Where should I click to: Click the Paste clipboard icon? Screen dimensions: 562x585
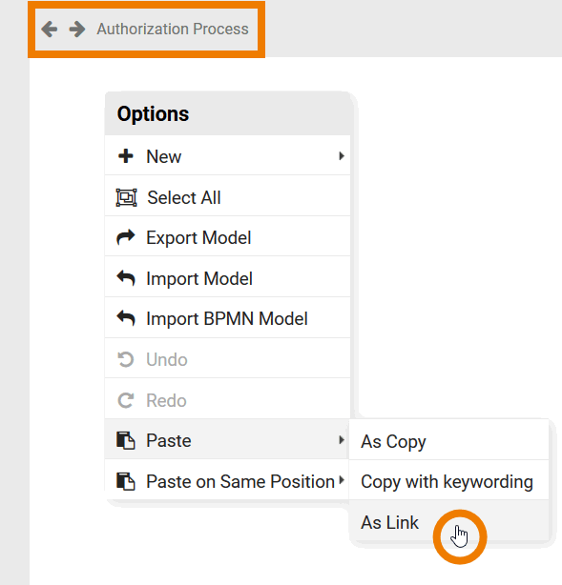126,440
